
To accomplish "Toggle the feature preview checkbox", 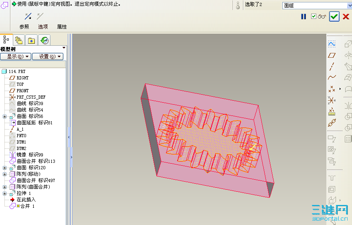I will (x=314, y=16).
